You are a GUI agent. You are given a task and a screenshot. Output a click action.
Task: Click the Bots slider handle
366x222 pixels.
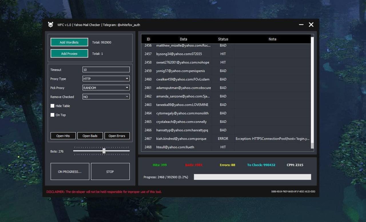click(x=104, y=151)
